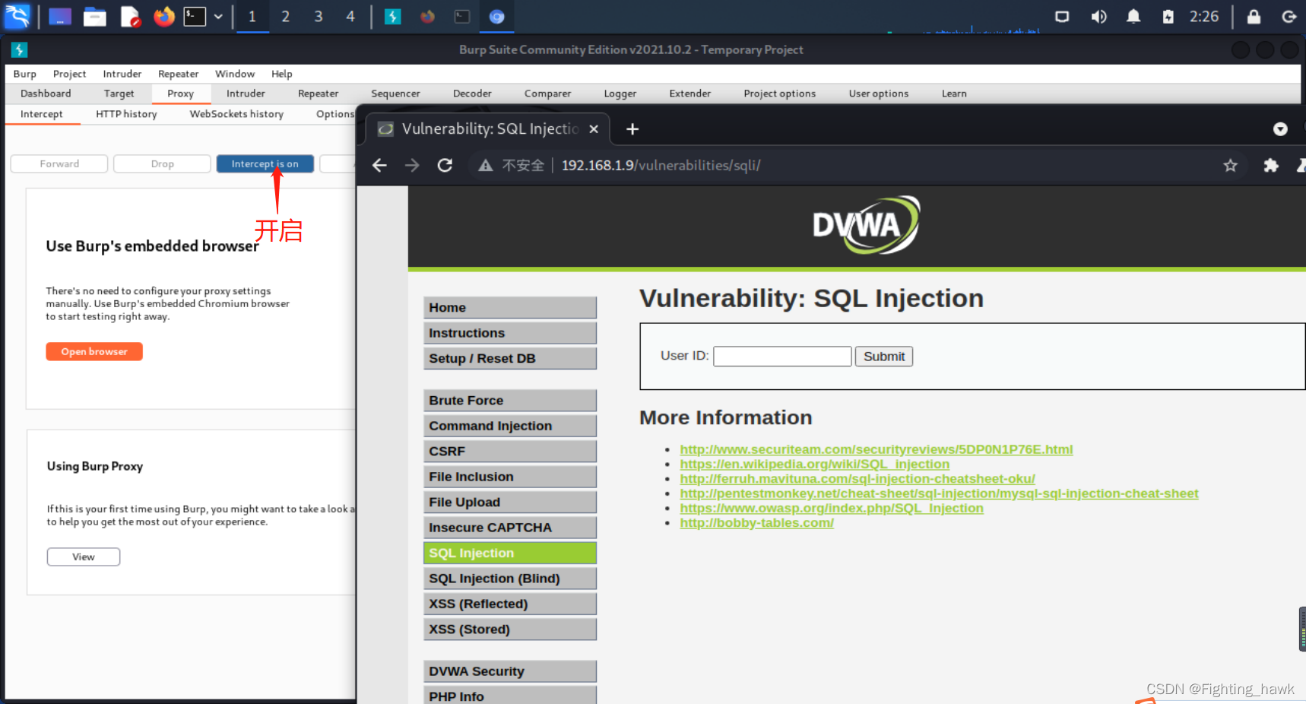Click the User ID input field
Viewport: 1306px width, 704px height.
(782, 357)
